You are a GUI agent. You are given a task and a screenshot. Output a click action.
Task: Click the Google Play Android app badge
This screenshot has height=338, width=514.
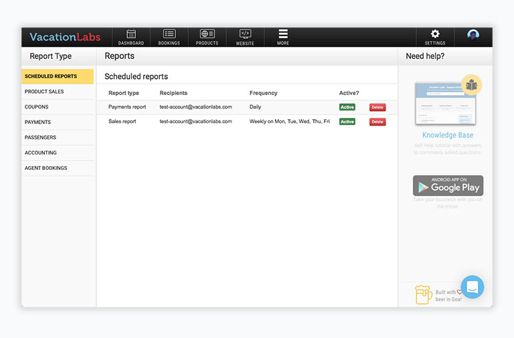click(448, 185)
